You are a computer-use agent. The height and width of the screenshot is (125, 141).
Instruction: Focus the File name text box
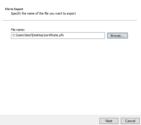(58, 35)
